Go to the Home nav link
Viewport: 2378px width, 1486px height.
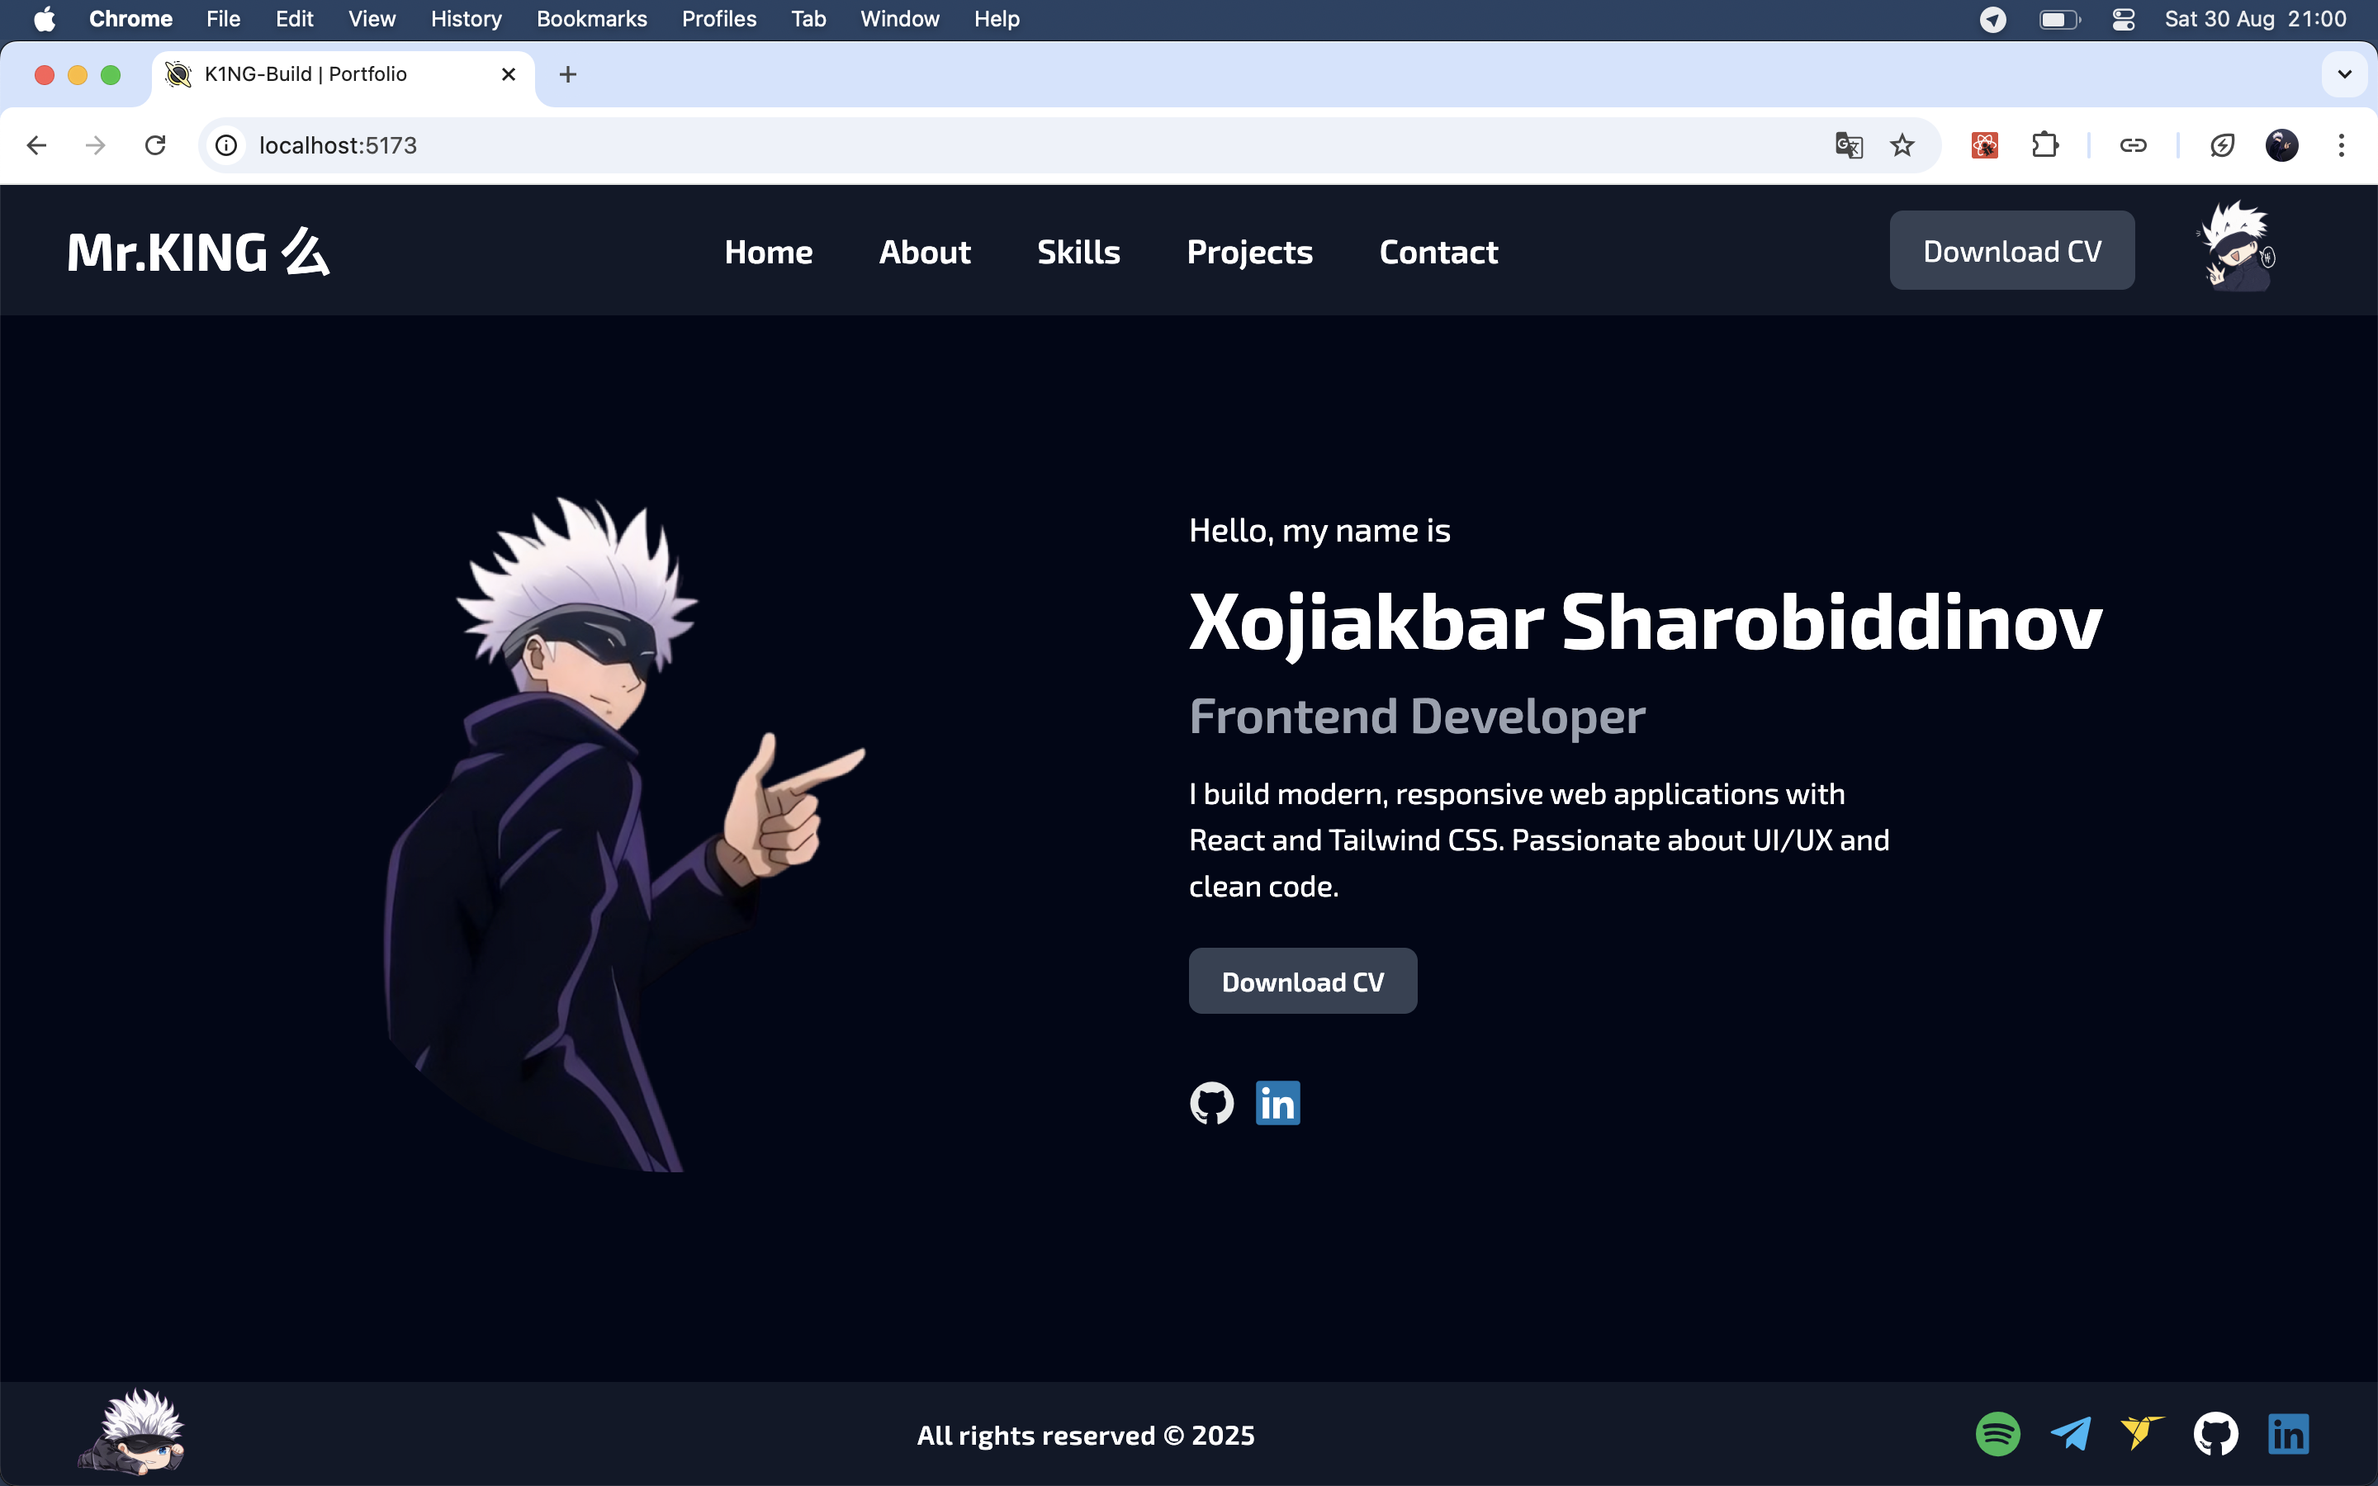point(769,252)
